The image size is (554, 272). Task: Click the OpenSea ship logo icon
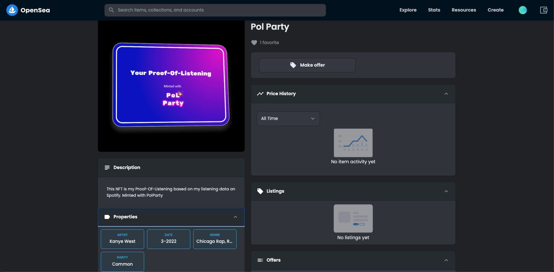click(x=12, y=10)
